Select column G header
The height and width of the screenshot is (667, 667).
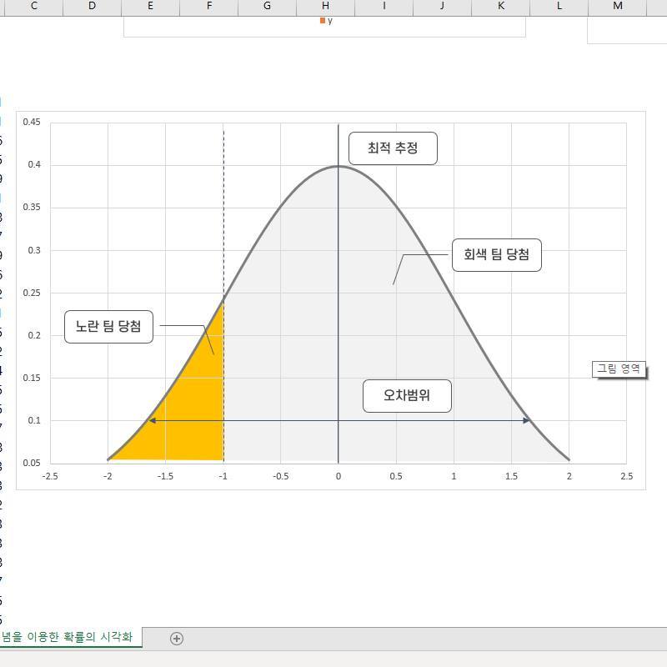click(x=267, y=8)
